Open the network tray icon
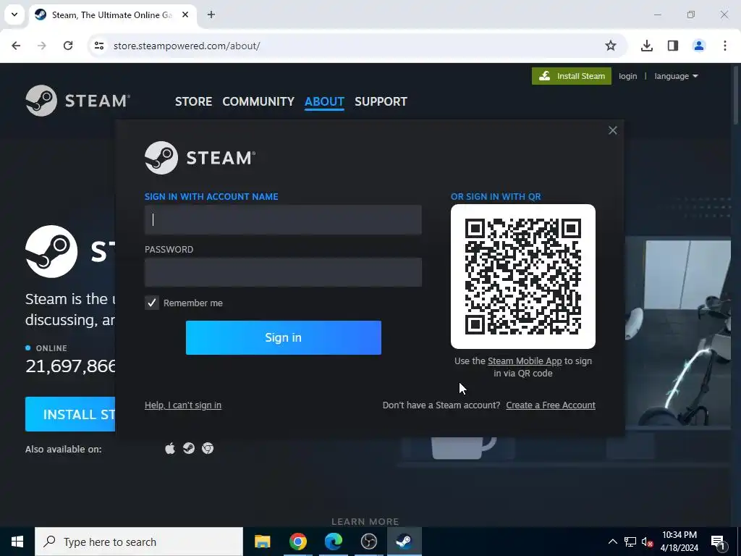 tap(630, 542)
